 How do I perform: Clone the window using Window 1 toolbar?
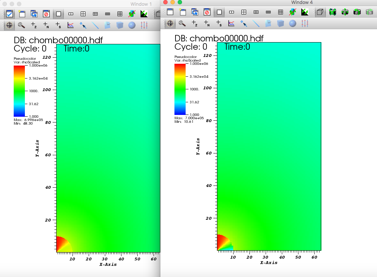tap(34, 14)
